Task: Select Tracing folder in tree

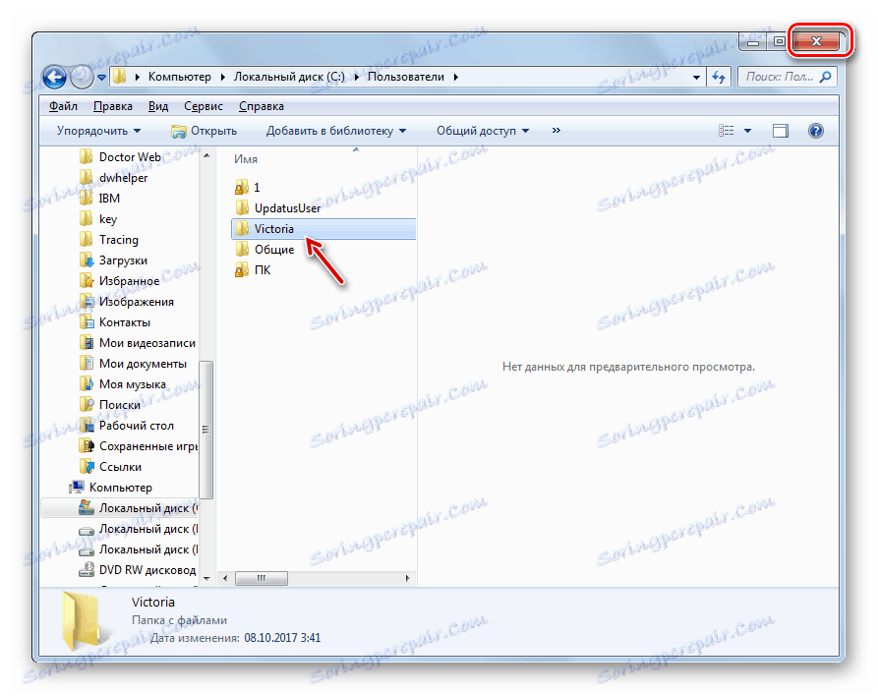Action: tap(118, 240)
